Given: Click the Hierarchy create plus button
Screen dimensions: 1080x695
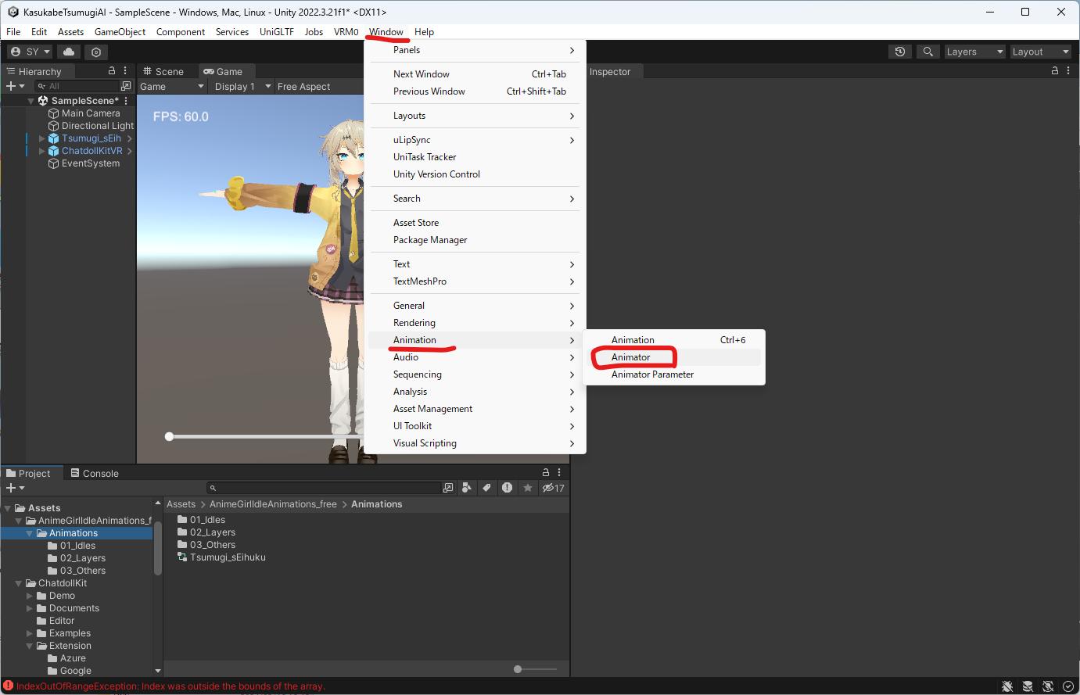Looking at the screenshot, I should [15, 86].
